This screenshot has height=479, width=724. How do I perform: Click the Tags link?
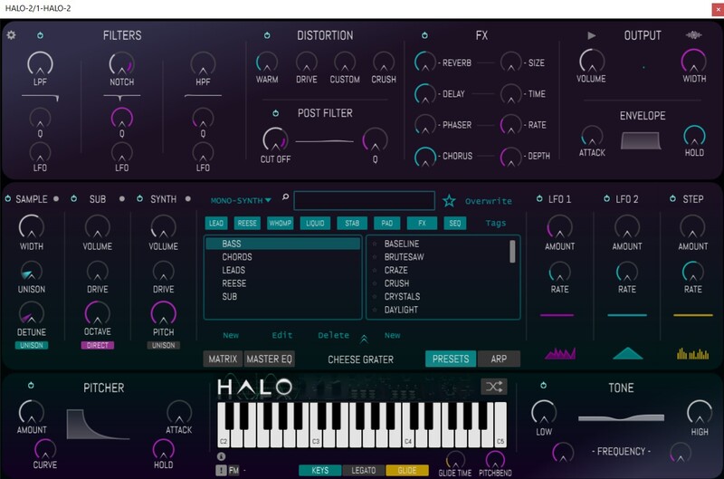(496, 223)
